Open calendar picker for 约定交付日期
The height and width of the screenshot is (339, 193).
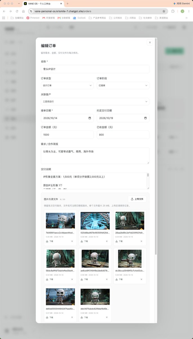coord(146,118)
